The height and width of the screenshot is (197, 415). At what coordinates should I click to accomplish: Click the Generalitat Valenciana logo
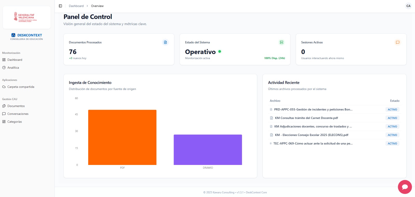click(26, 18)
